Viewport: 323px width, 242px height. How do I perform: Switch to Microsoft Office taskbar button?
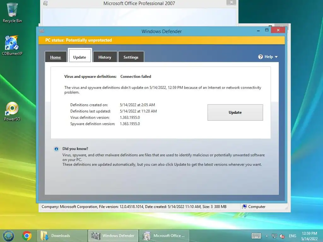(x=164, y=236)
